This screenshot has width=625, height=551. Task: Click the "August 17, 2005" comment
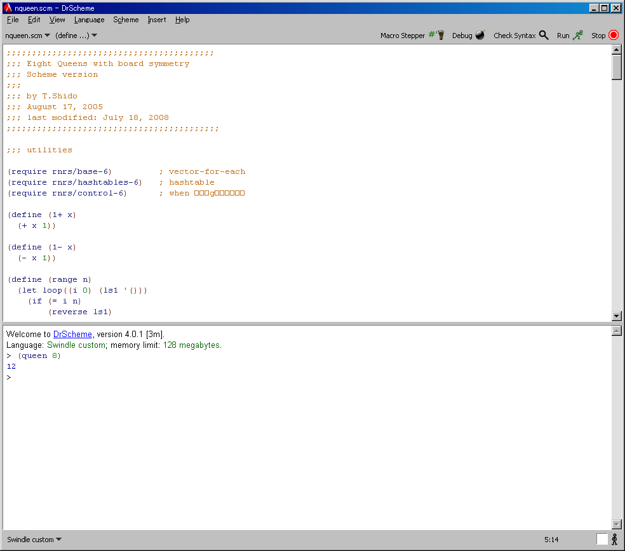point(65,107)
